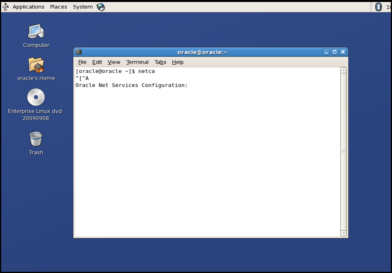Open the terminal Edit menu
Image resolution: width=392 pixels, height=273 pixels.
pos(97,62)
